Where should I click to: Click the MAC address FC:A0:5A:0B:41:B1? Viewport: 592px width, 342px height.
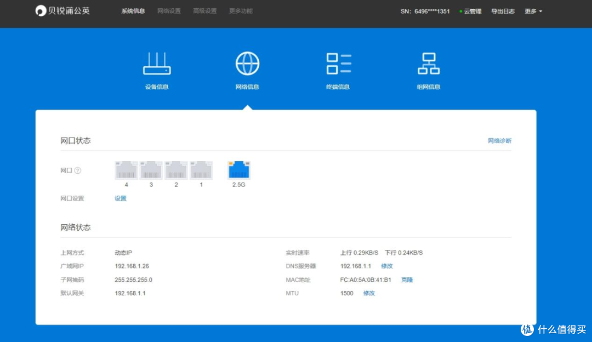coord(366,280)
